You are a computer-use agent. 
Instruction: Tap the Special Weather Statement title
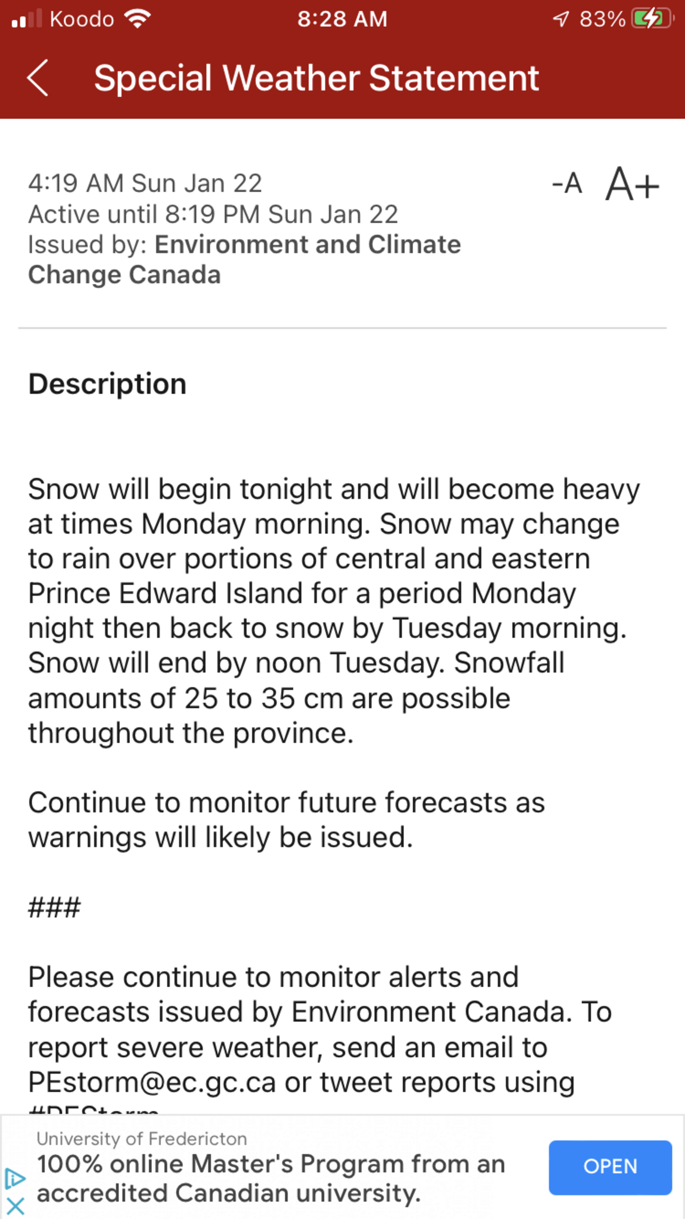tap(316, 78)
